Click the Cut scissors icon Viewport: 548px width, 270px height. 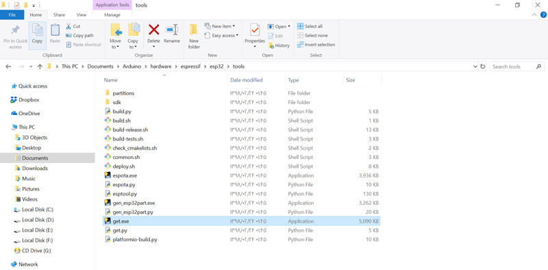(68, 26)
